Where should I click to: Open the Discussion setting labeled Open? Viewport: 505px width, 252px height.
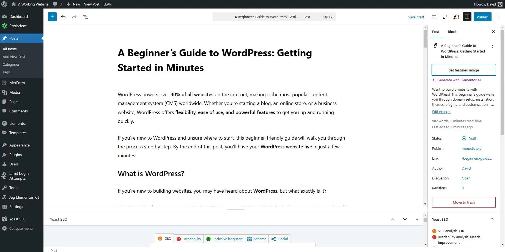click(466, 178)
